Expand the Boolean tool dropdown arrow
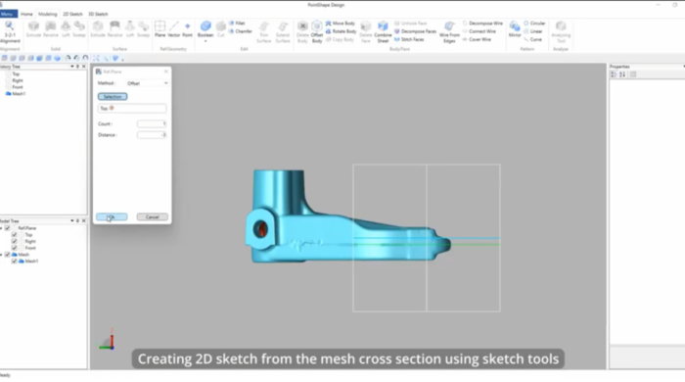The image size is (685, 382). (205, 41)
